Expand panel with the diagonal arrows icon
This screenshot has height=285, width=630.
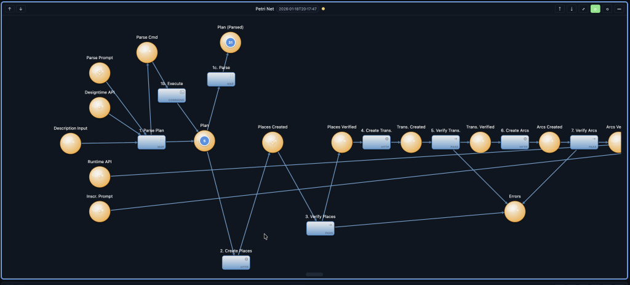coord(583,9)
